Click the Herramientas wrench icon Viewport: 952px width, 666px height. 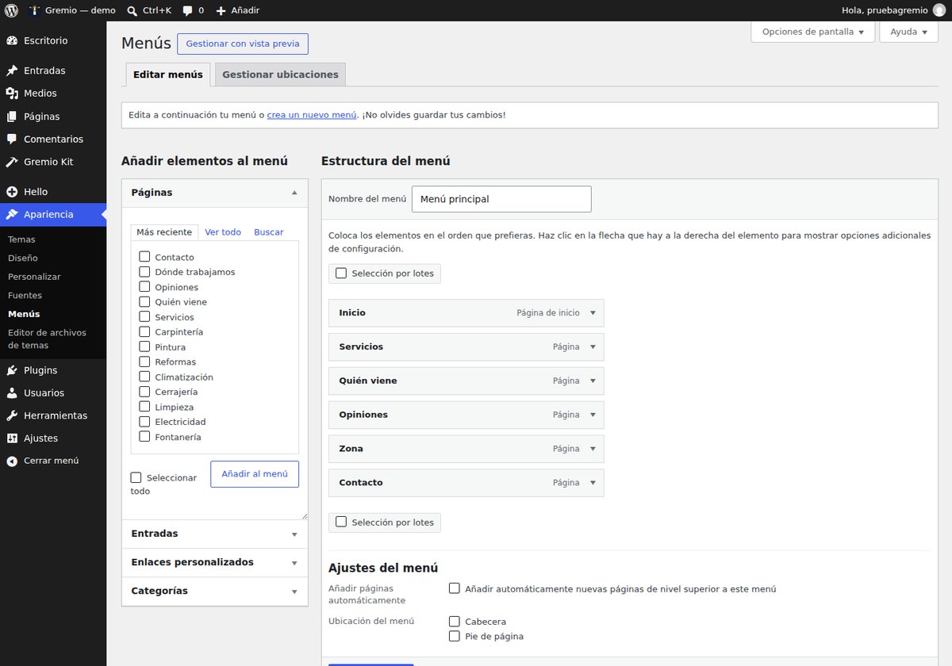[x=12, y=415]
